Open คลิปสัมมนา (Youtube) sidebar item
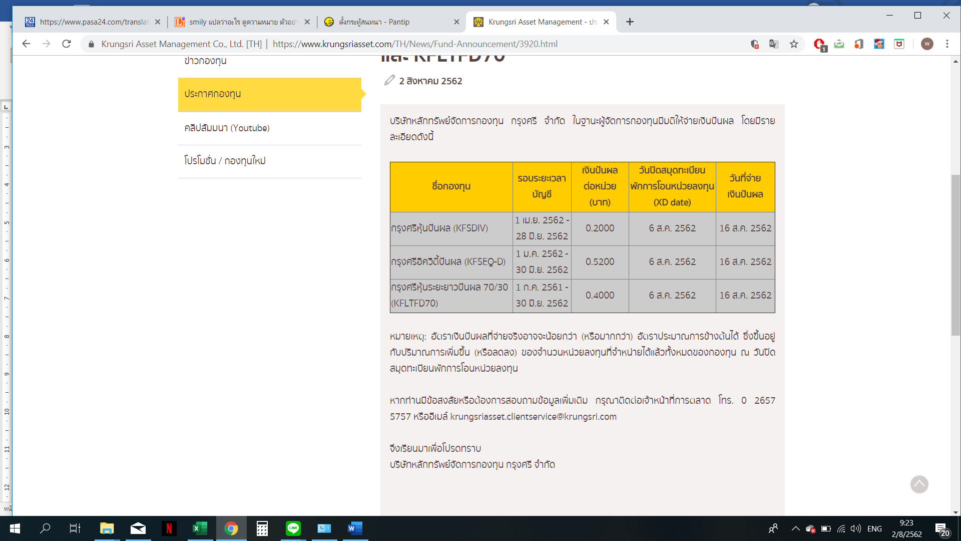 click(x=269, y=128)
